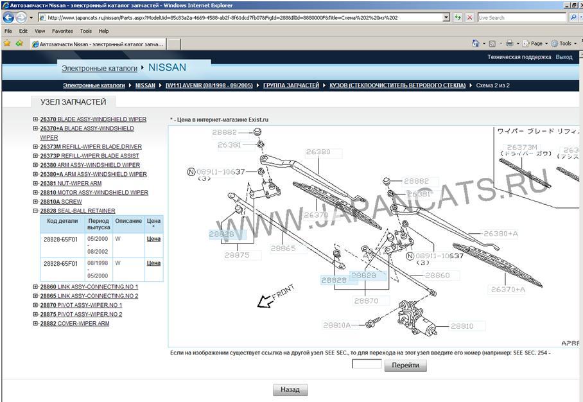Screen dimensions: 583x402
Task: Click the Электронные каталоги header link
Action: point(100,69)
